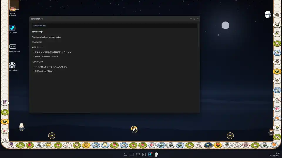Click the zawascript.dev window title bar text
Screen dimensions: 282x158
coord(37,19)
